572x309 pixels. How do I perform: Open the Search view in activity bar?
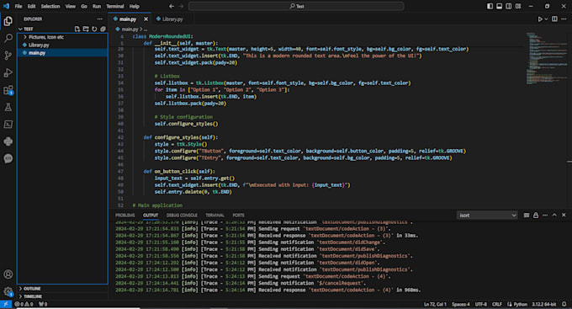tap(8, 38)
